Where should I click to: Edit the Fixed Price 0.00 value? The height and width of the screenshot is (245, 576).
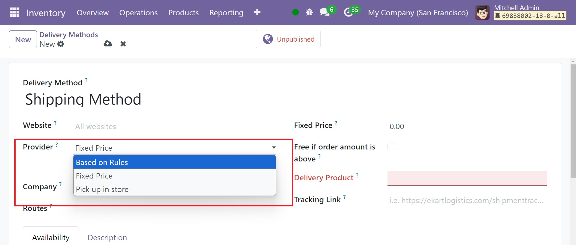click(467, 126)
